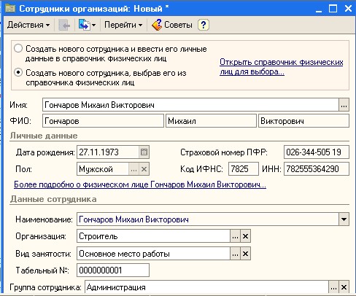Click the Организация field Строитель
Image resolution: width=356 pixels, height=296 pixels.
[153, 236]
